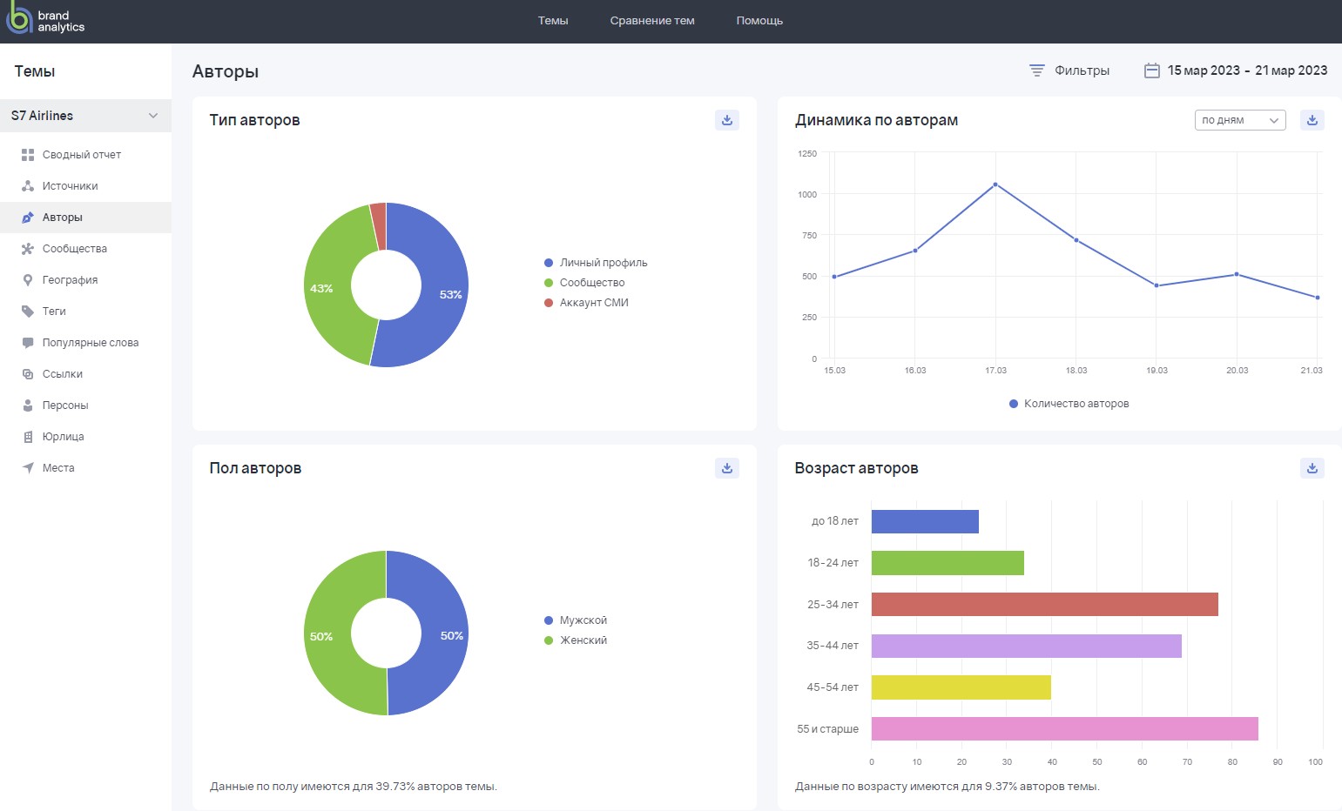Click the География map-pin icon
This screenshot has width=1342, height=811.
(x=27, y=279)
